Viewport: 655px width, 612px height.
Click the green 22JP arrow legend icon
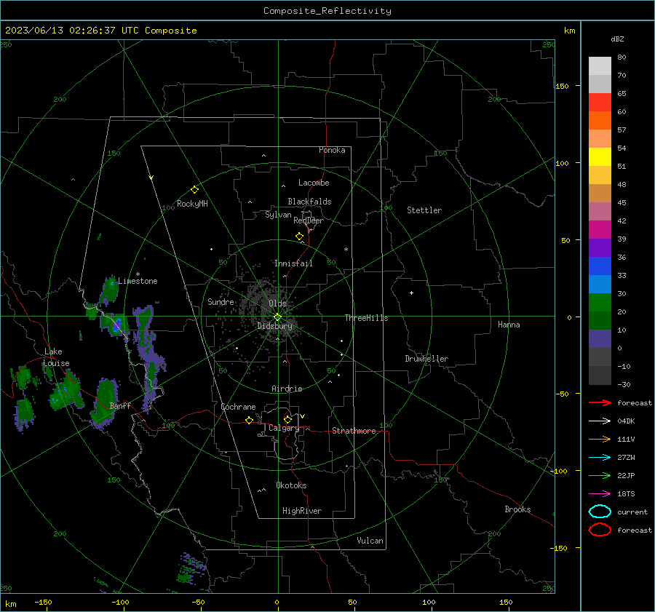[600, 475]
